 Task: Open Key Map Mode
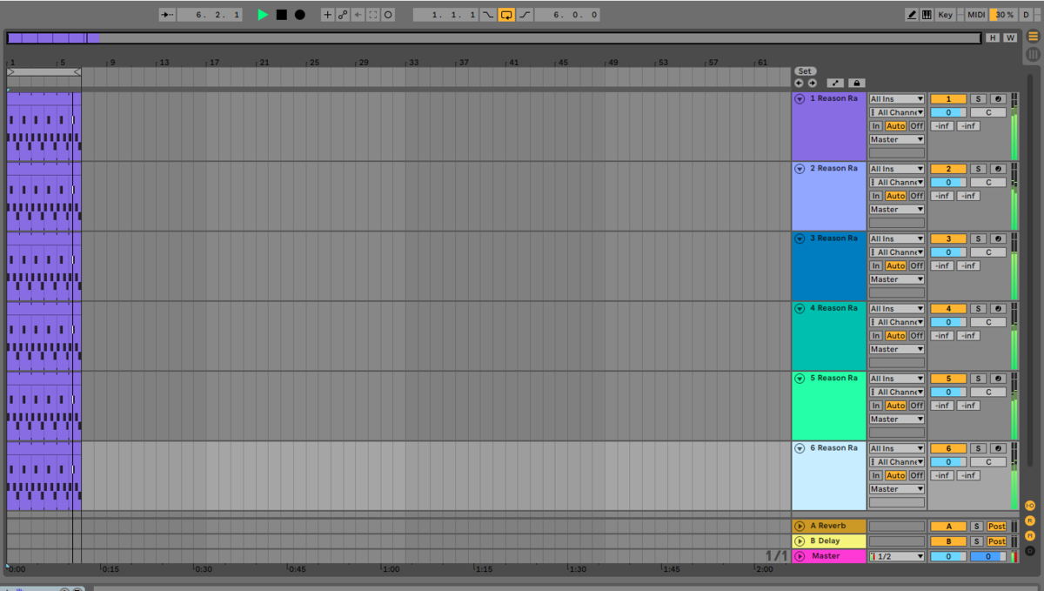945,15
